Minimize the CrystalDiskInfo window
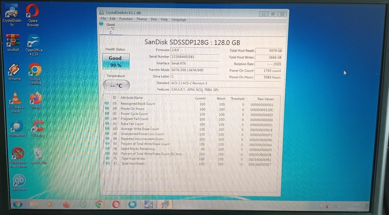Screen dimensions: 389x215 (x=263, y=14)
